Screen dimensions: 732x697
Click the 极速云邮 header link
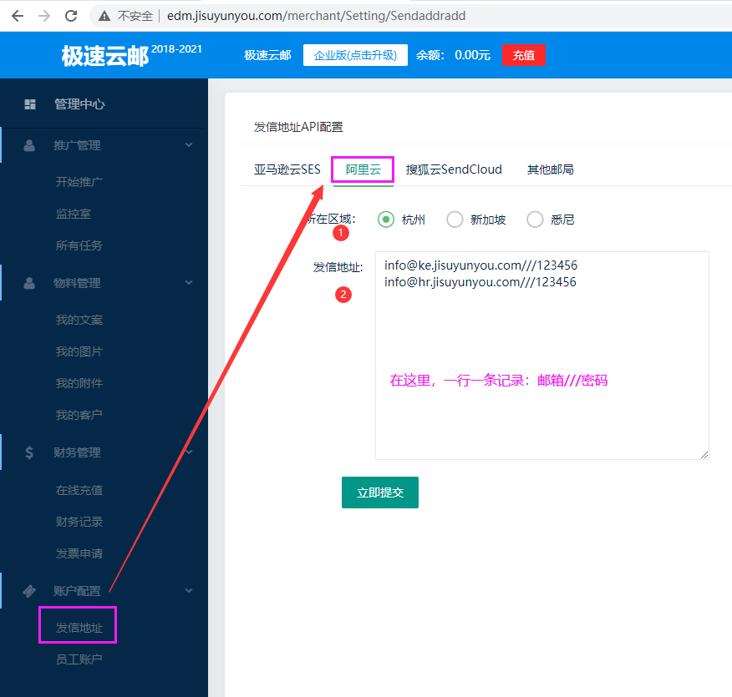tap(267, 55)
